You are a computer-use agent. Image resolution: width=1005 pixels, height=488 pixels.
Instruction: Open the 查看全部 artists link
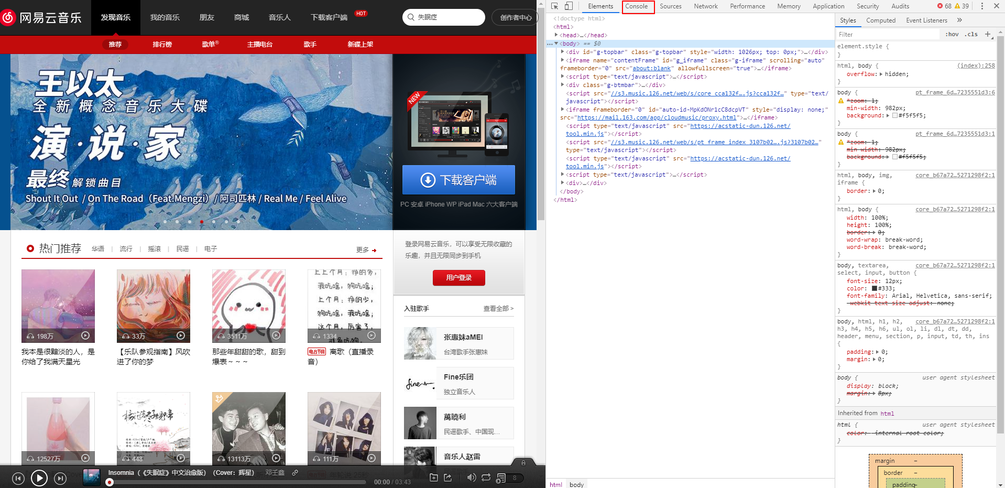(498, 309)
